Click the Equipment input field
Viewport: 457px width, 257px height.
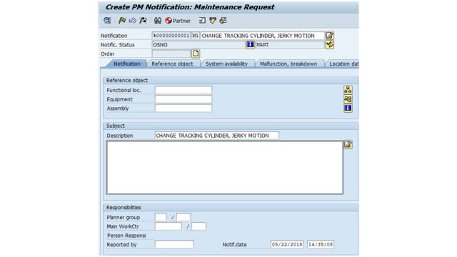pos(184,99)
